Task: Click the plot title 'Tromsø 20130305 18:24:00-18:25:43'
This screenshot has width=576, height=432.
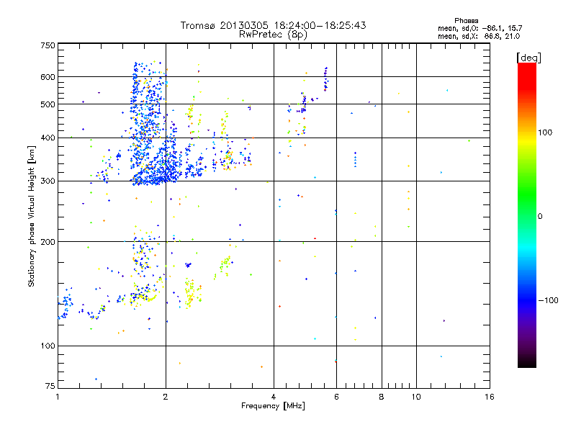Action: click(x=273, y=25)
